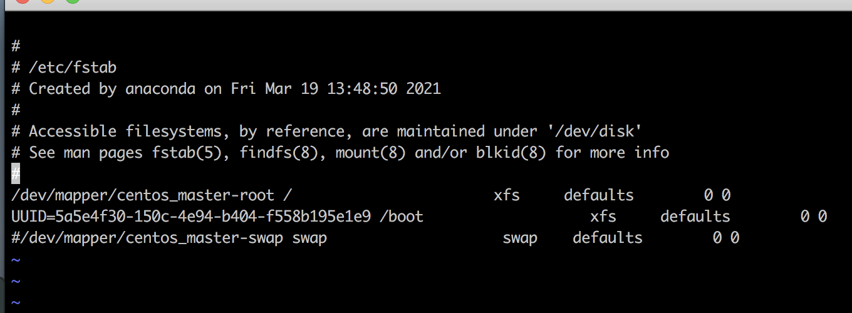
Task: Click the first tilde empty-line marker
Action: click(16, 259)
